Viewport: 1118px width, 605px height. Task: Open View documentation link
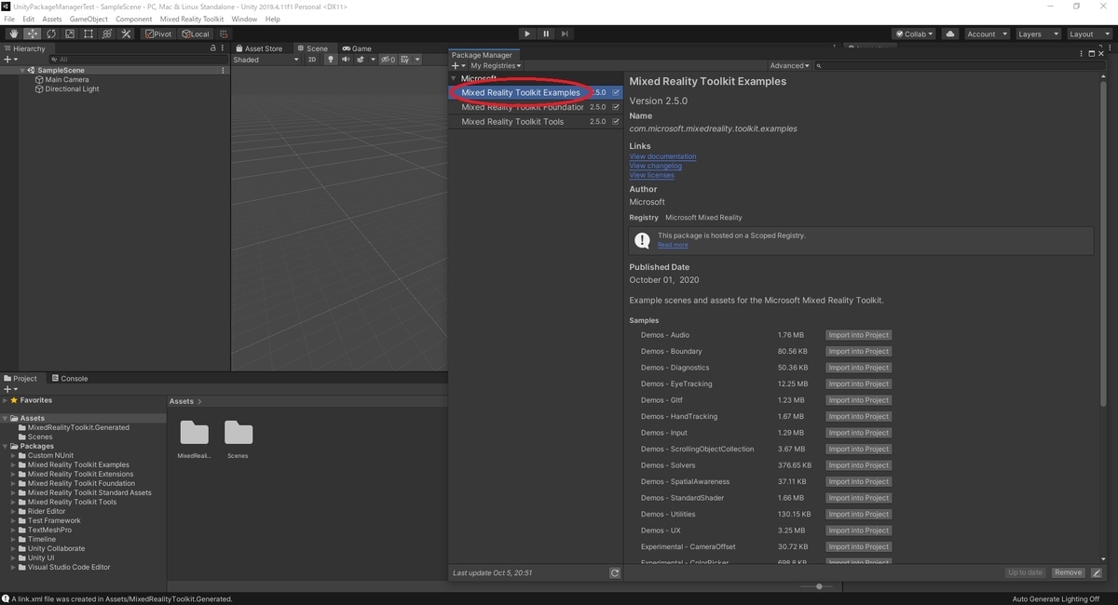(x=662, y=156)
